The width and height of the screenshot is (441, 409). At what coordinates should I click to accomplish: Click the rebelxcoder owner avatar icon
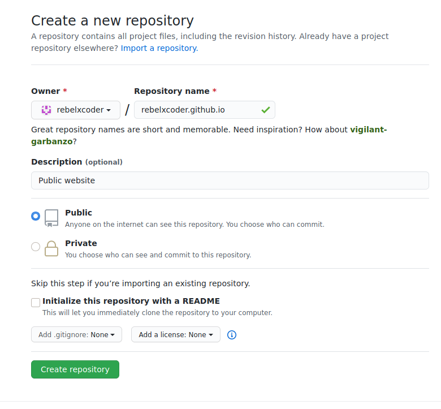(x=46, y=110)
